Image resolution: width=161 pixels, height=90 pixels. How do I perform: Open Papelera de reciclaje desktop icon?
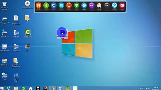(x=5, y=6)
